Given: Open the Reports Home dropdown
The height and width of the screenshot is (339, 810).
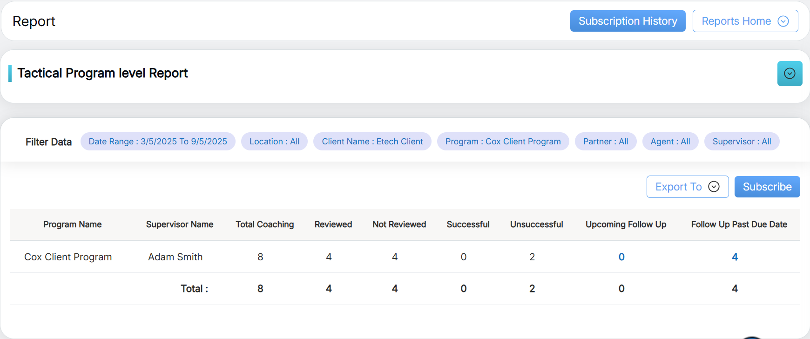Looking at the screenshot, I should coord(745,21).
